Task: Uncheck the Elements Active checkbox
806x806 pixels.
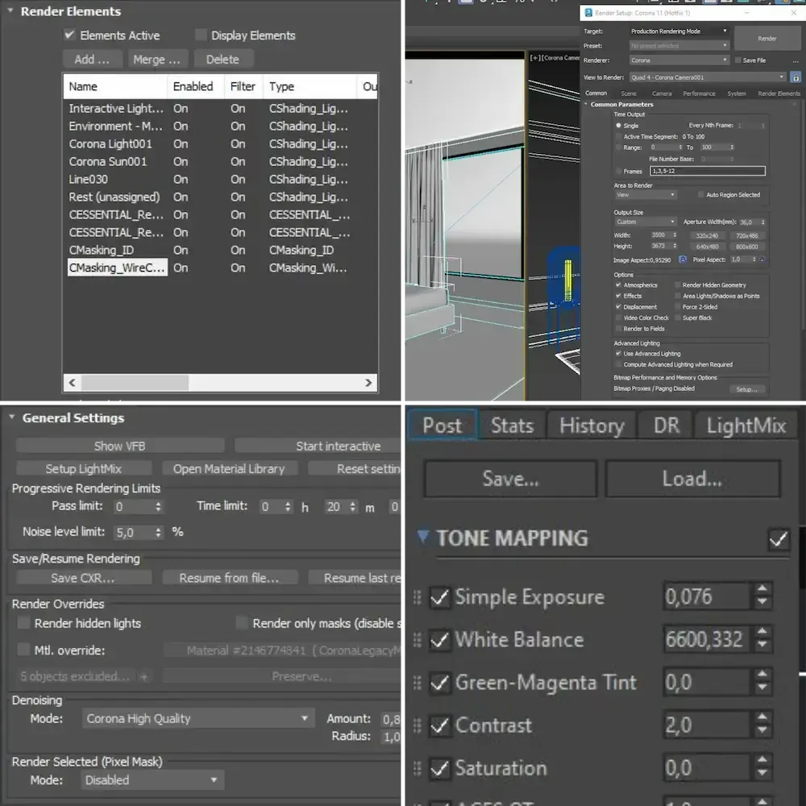Action: [x=70, y=35]
